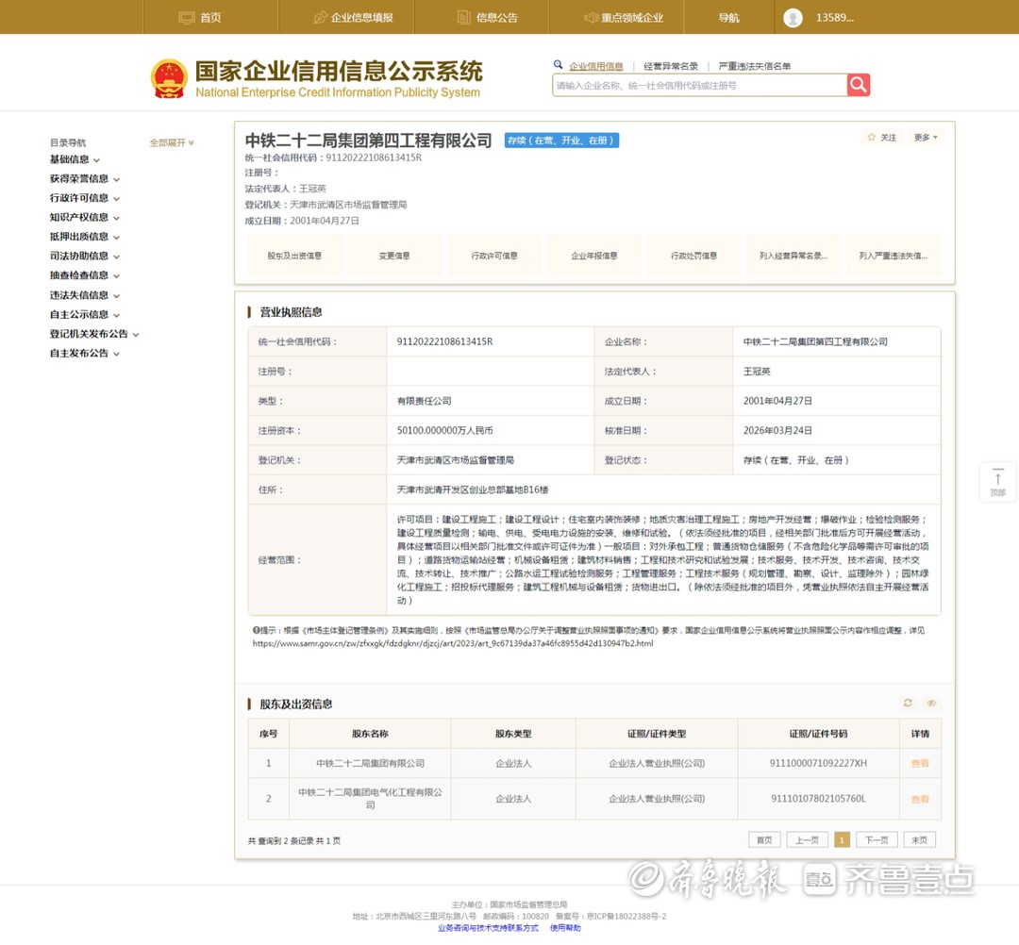Click shareholder name 中铁二十二局集团有限公司
Screen dimensions: 1019x945
(x=371, y=763)
